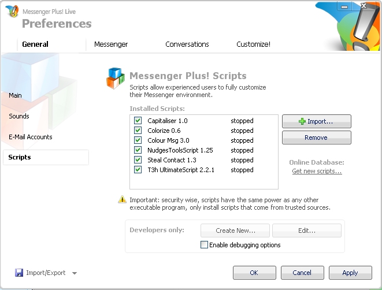Remove the selected script
Screen dimensions: 382x290
click(316, 137)
